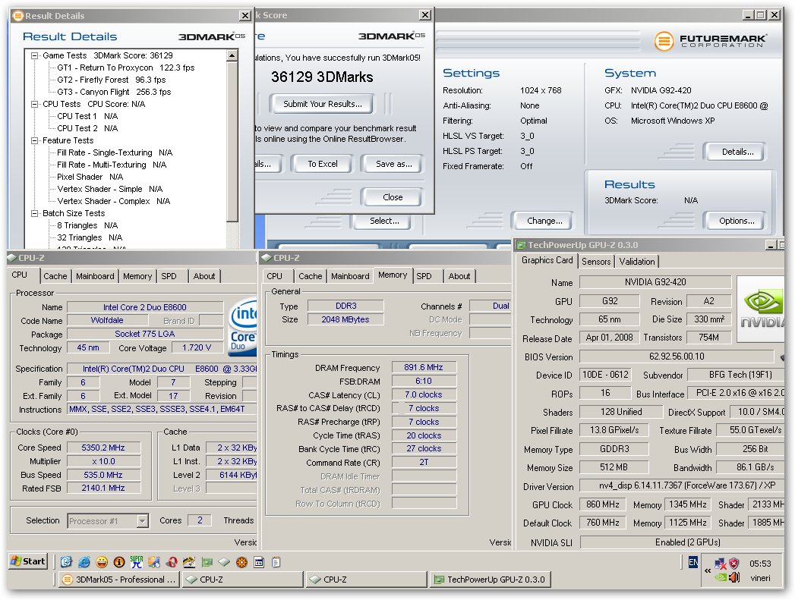
Task: Click the Futuremark orange logo icon
Action: pos(664,41)
